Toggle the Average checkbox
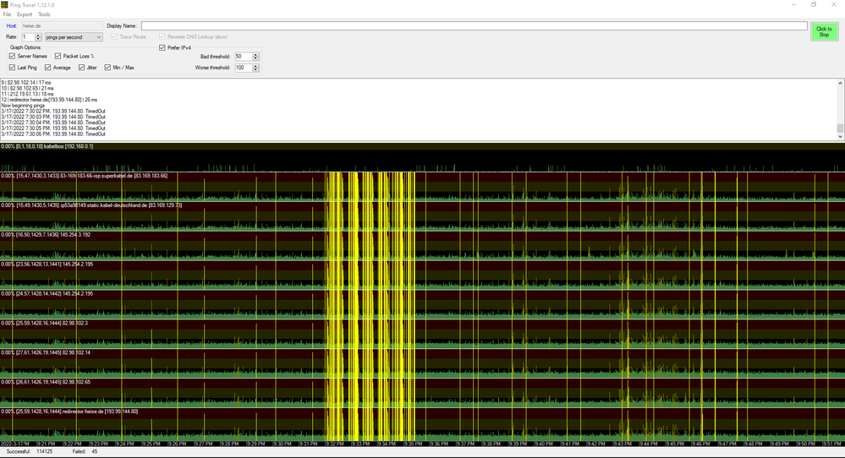The image size is (845, 458). (58, 68)
